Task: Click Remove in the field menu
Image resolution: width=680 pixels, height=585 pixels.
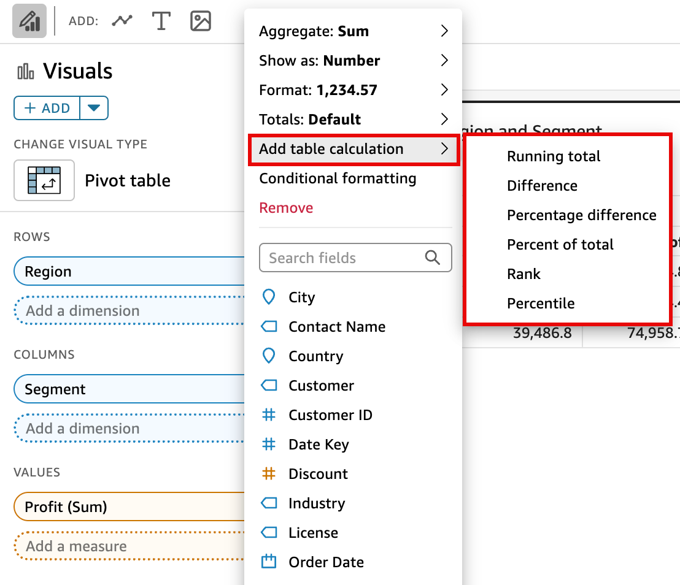Action: (286, 208)
